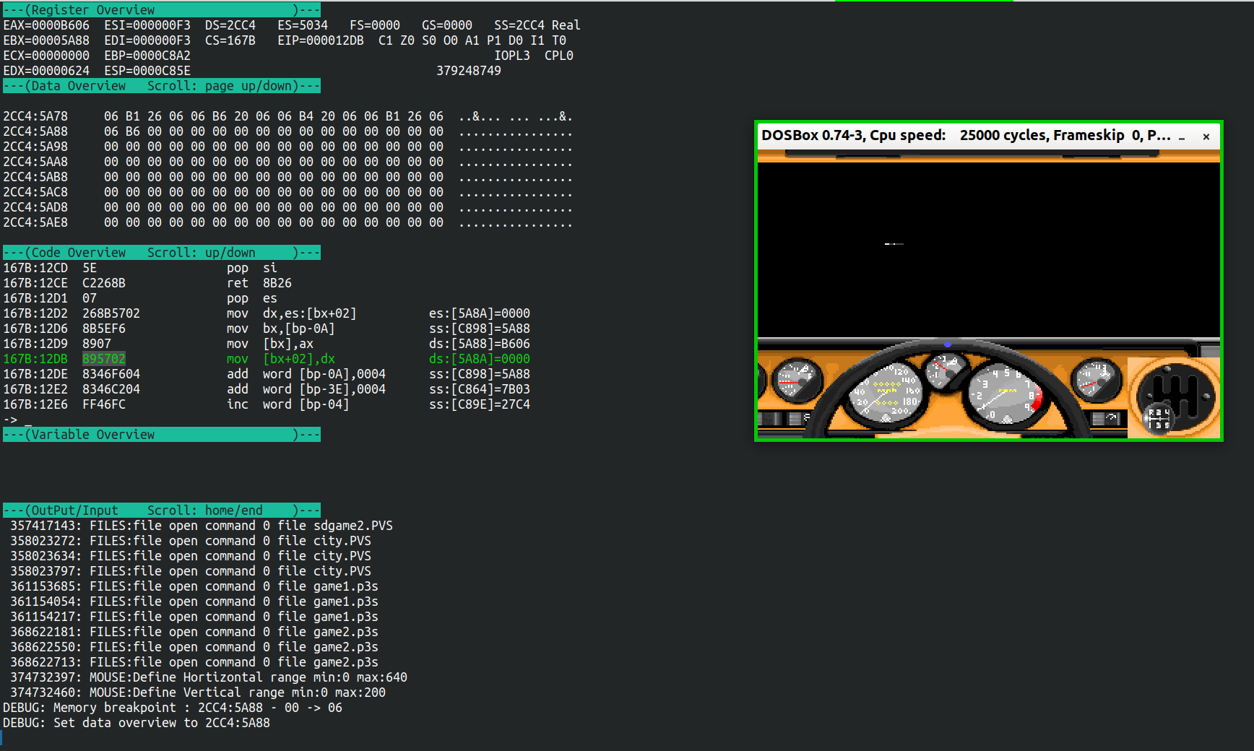The height and width of the screenshot is (751, 1254).
Task: Click the ESP=0000C85E register value
Action: click(147, 71)
